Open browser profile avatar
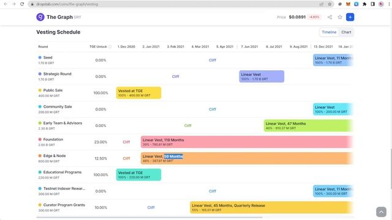This screenshot has height=220, width=392. tap(381, 4)
